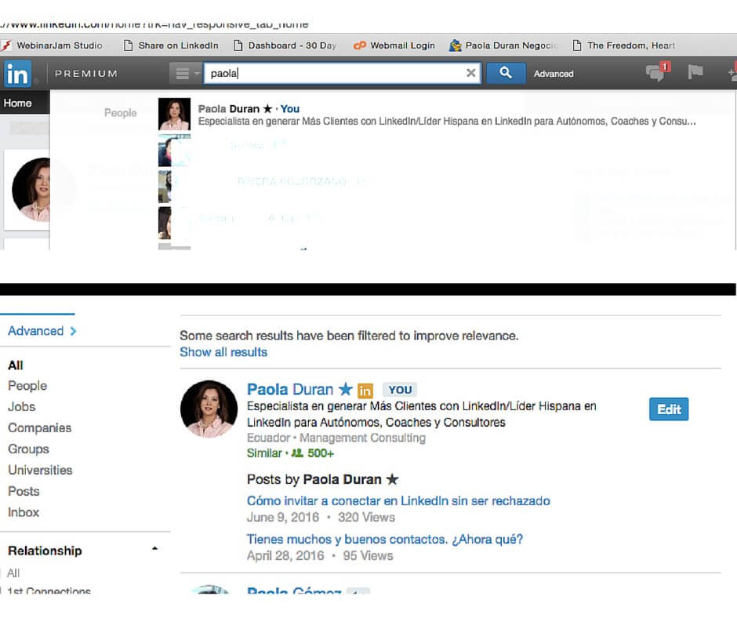Open the notifications flag icon

tap(695, 72)
